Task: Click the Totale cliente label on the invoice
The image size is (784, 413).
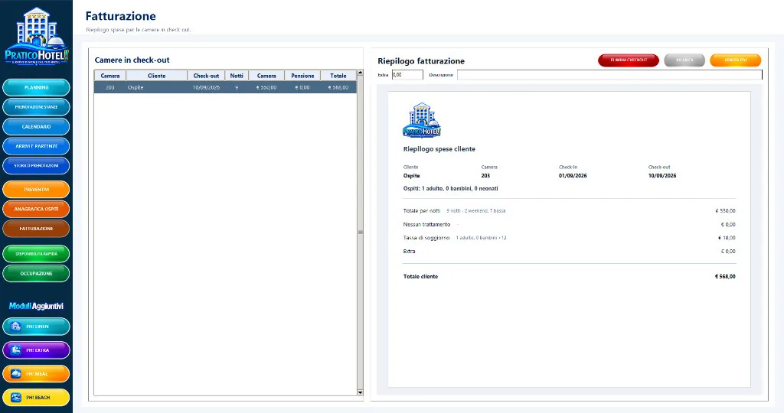Action: (420, 277)
